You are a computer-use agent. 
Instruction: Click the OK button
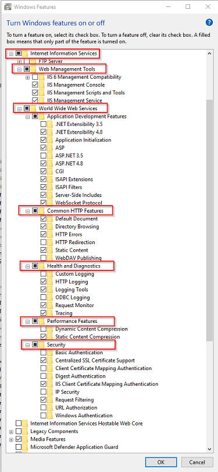pos(160,462)
